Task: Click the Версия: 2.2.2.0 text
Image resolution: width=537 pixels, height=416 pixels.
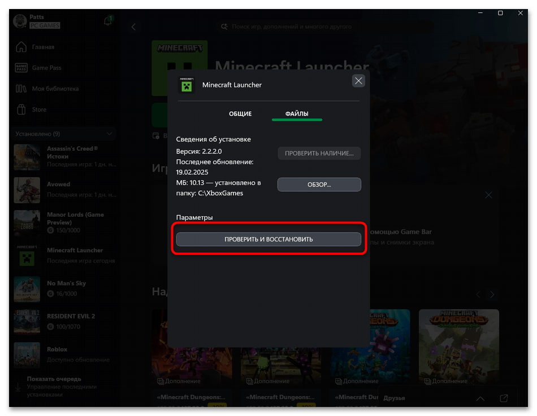Action: pos(199,151)
